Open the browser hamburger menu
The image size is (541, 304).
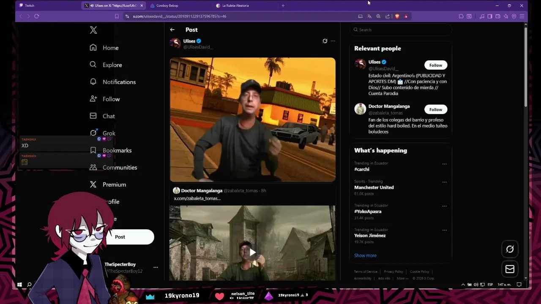522,16
